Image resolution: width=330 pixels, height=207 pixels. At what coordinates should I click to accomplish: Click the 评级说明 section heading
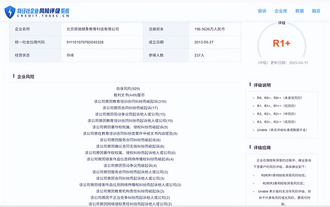click(262, 85)
